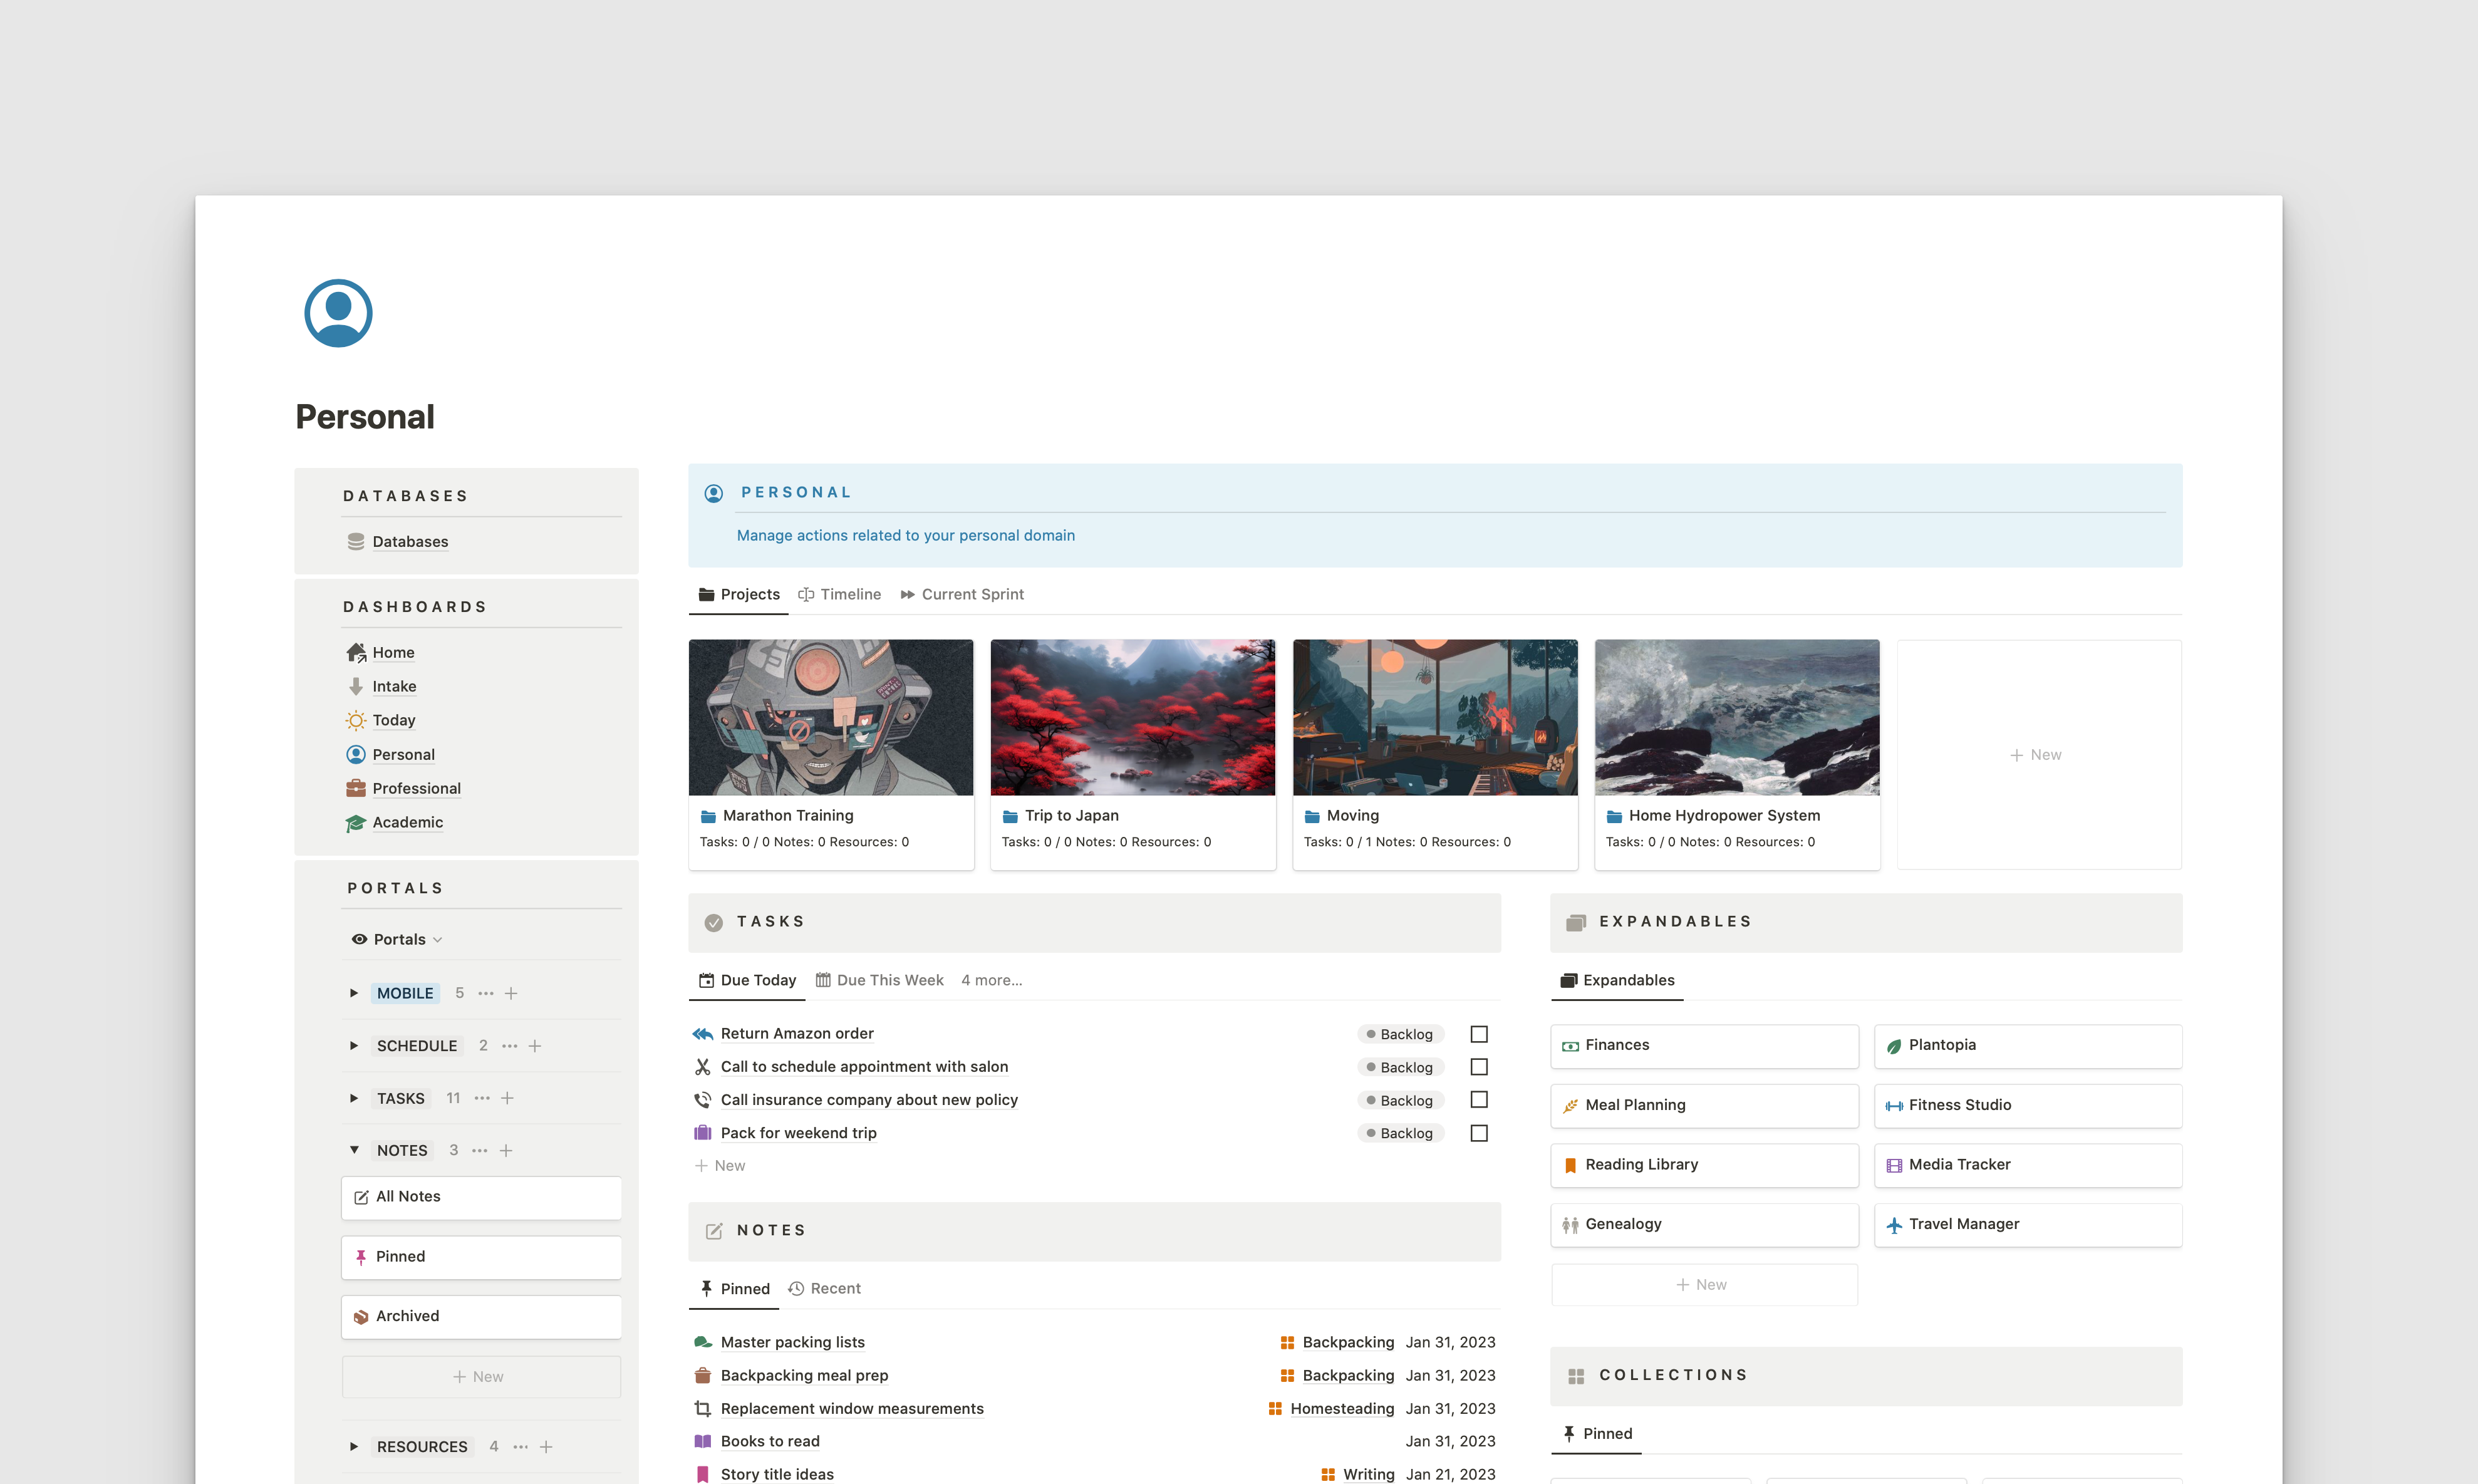2478x1484 pixels.
Task: Expand the SCHEDULE toggle in Portals
Action: click(354, 1045)
